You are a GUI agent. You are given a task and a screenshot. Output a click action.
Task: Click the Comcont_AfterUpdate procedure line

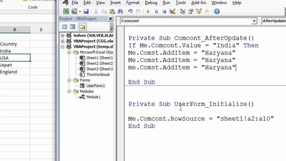[191, 38]
